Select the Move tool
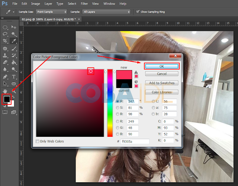 pos(14,27)
